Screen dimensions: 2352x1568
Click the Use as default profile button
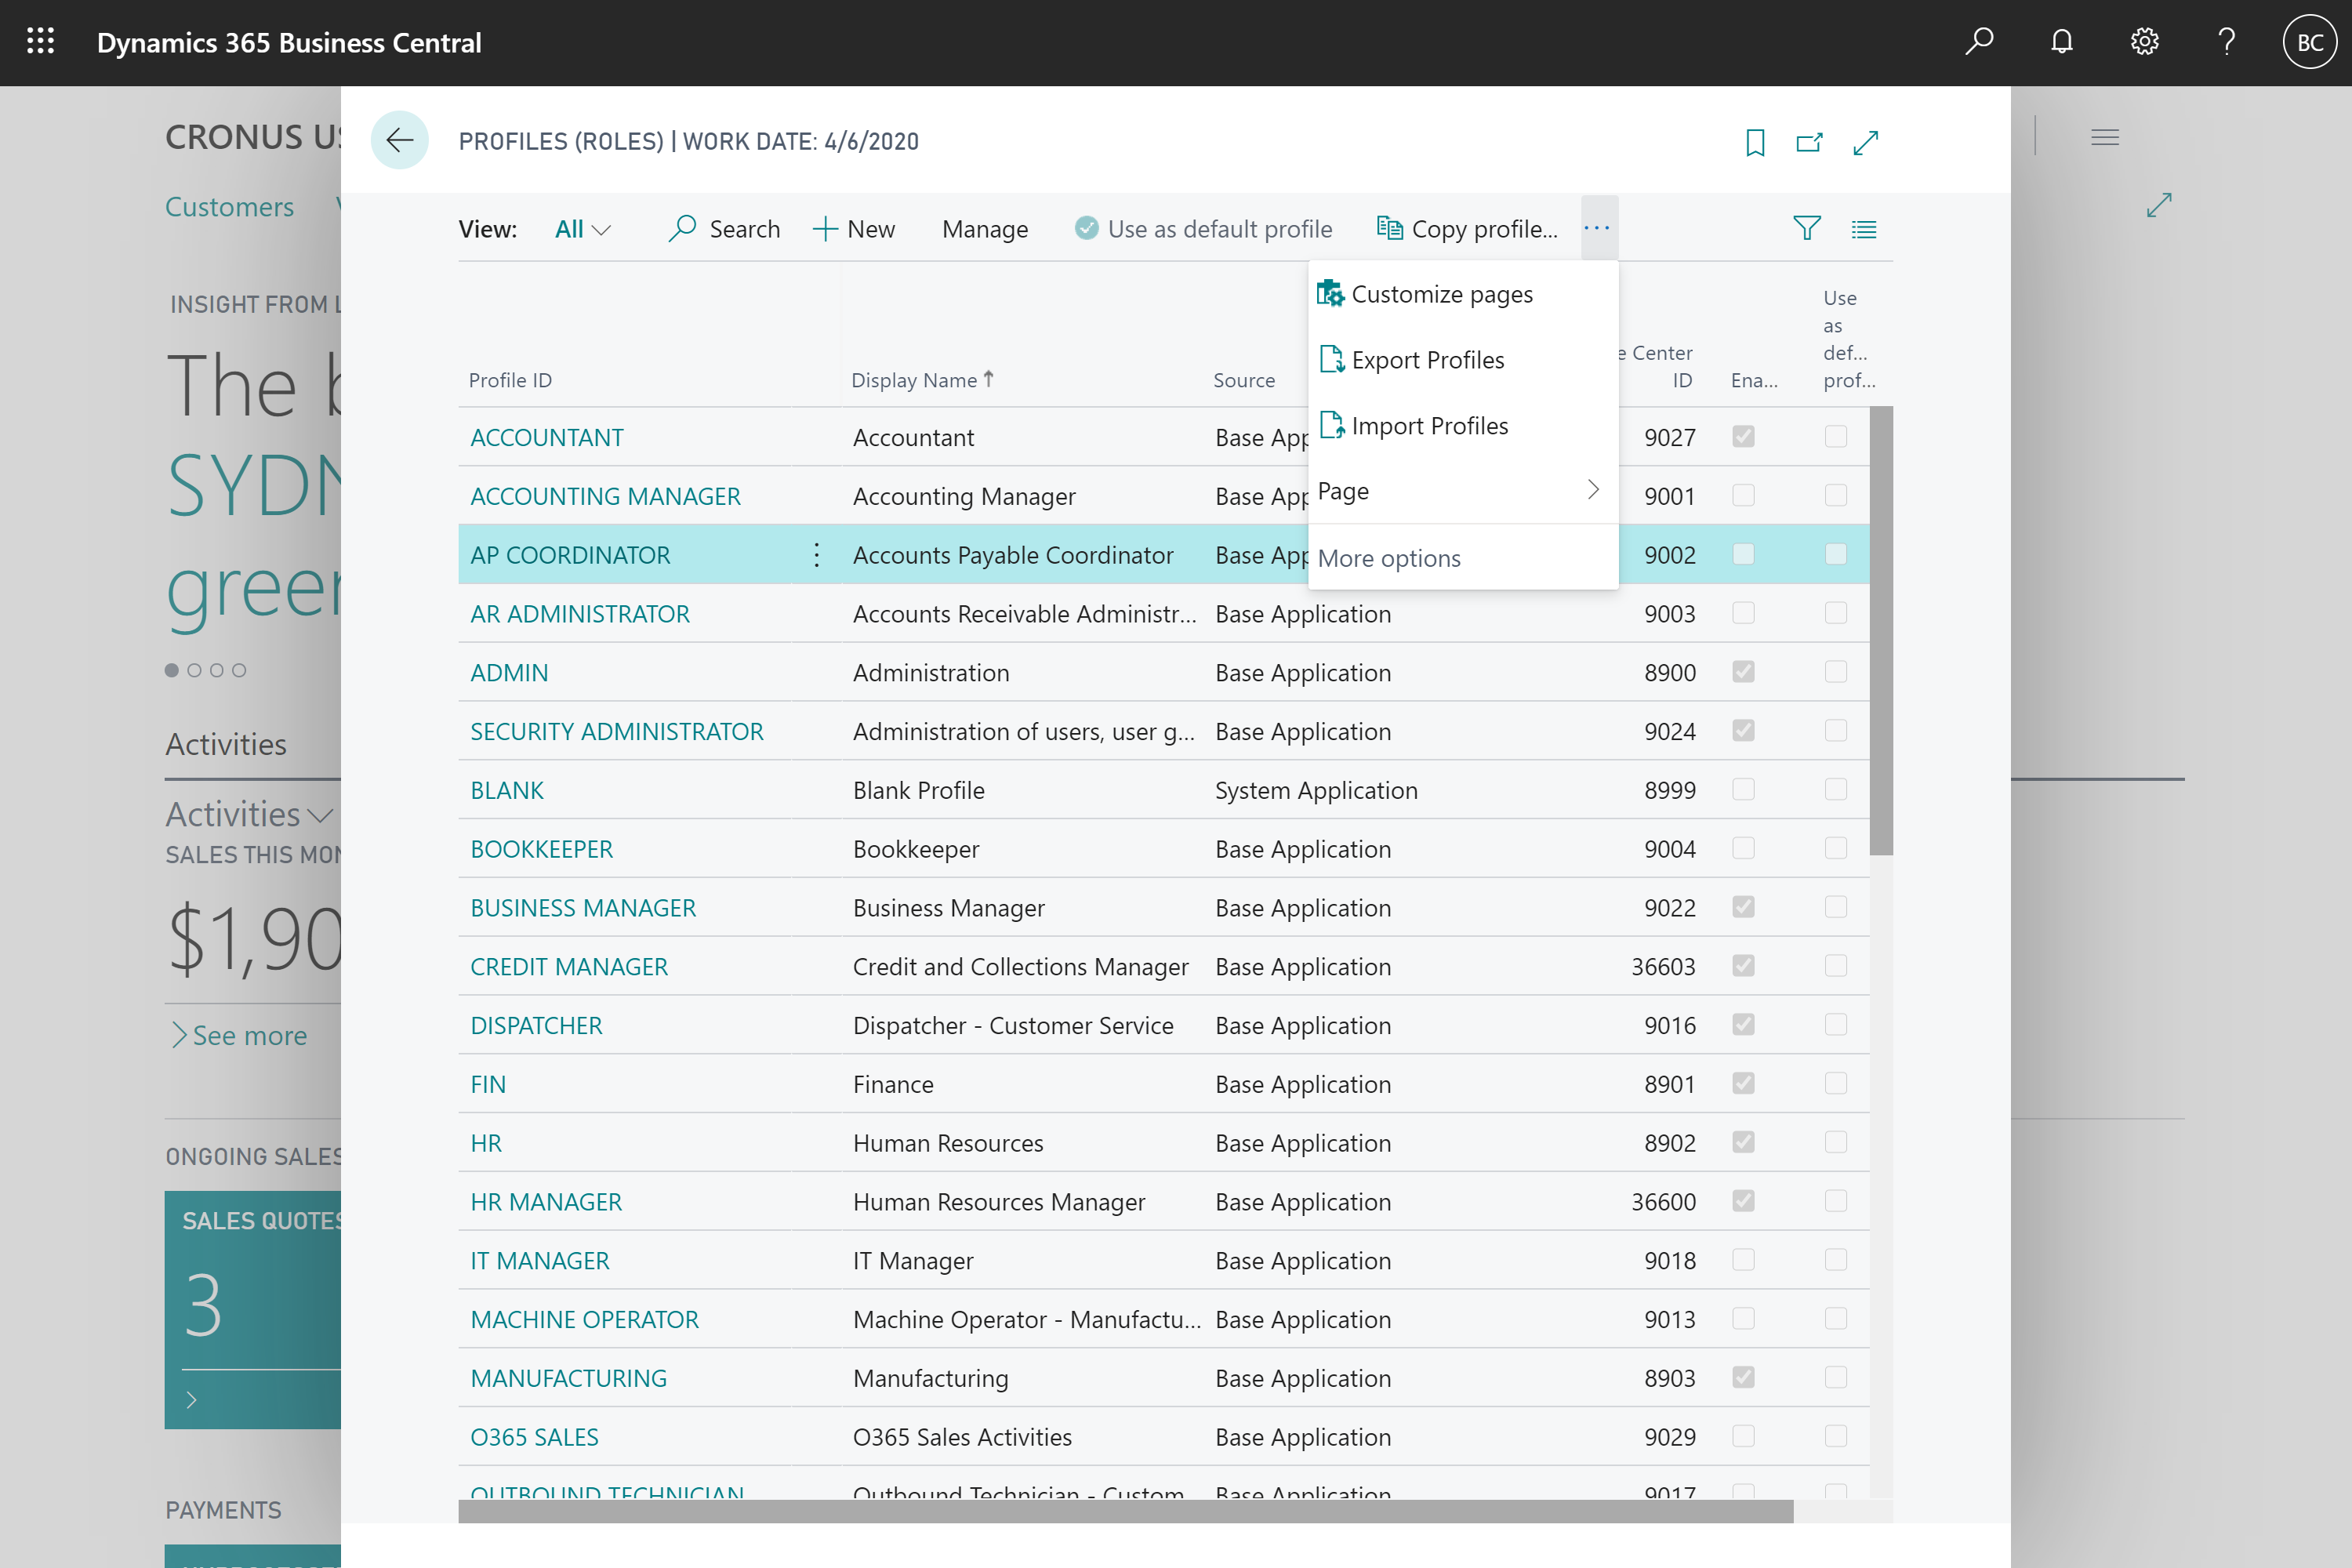(1207, 227)
